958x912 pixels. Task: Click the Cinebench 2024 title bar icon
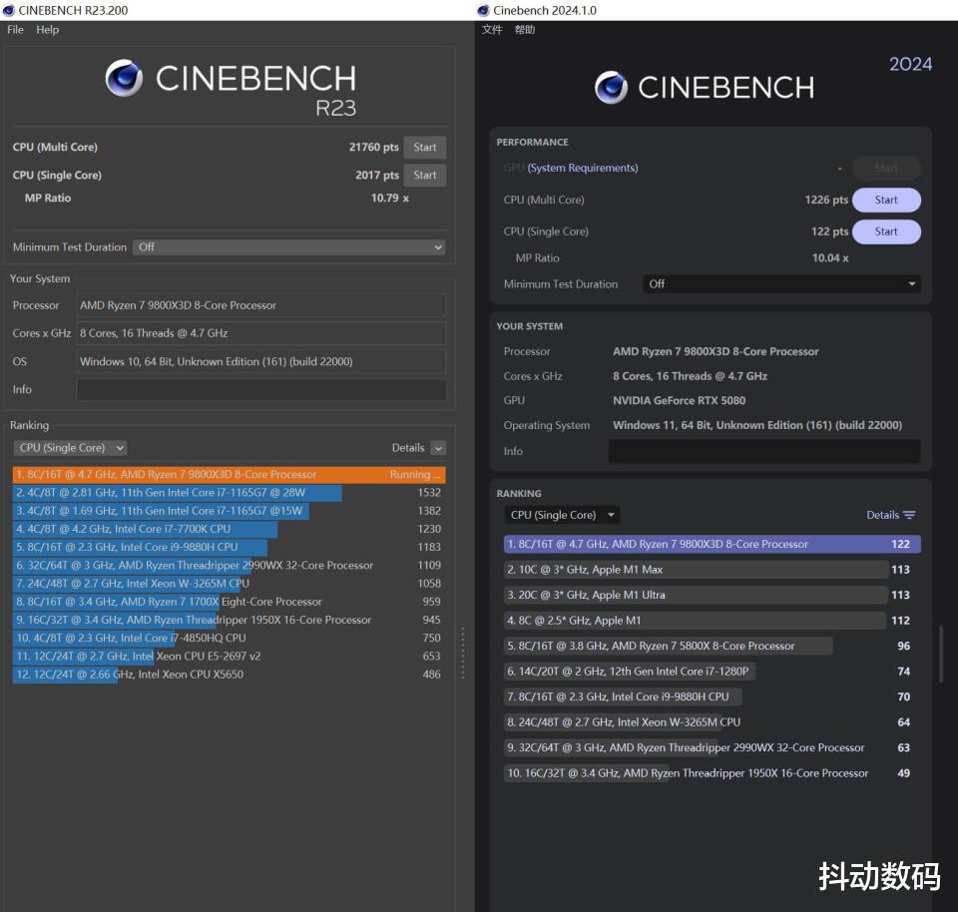[484, 10]
